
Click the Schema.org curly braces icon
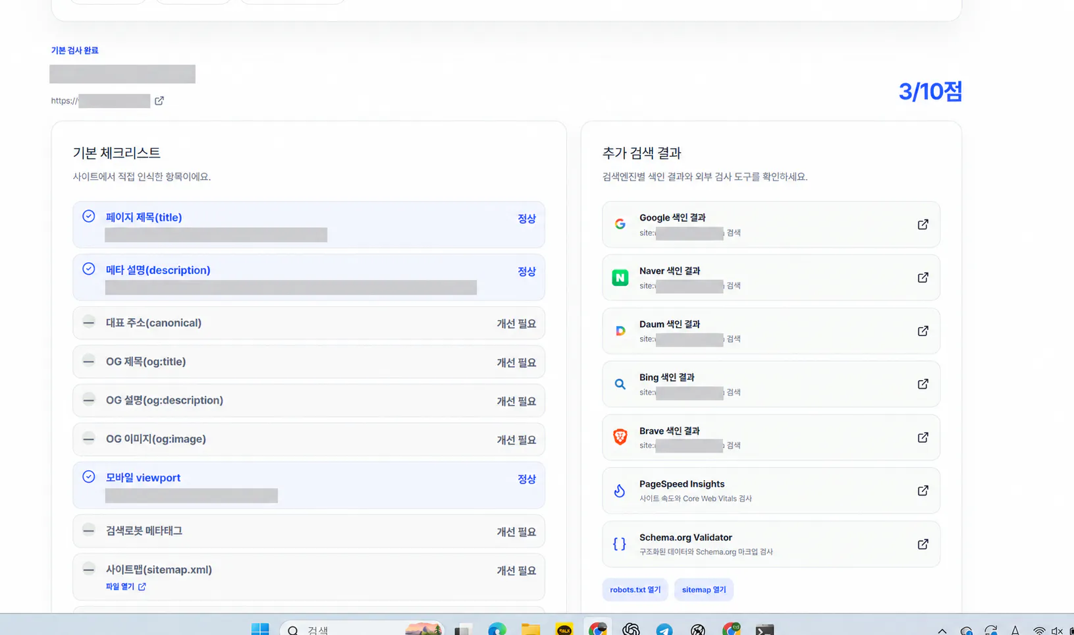point(620,544)
